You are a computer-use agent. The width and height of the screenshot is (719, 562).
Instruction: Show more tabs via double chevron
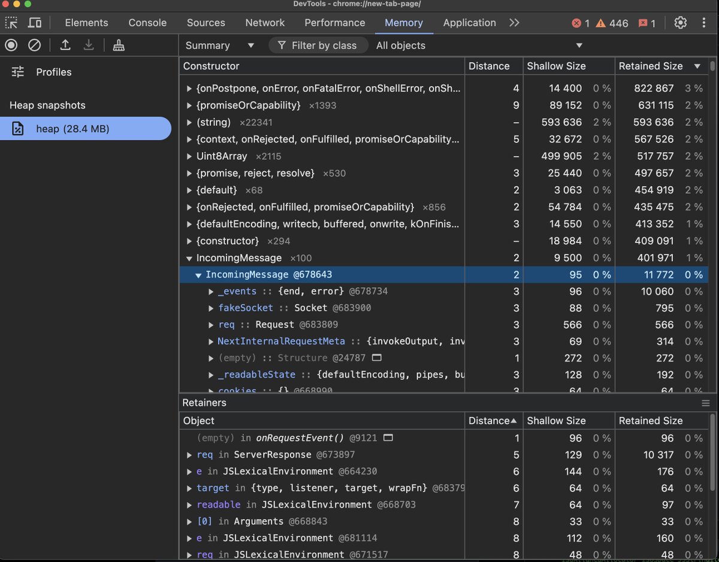pos(514,23)
